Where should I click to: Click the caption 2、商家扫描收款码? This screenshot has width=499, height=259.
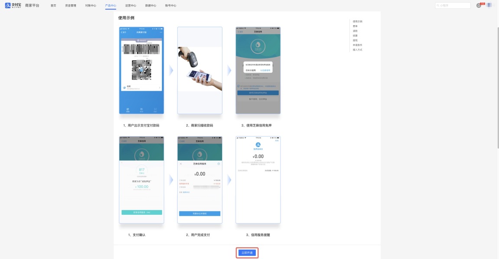click(x=199, y=126)
